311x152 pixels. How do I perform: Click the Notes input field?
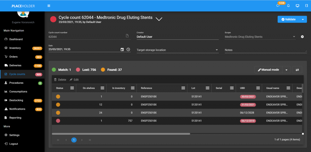click(x=265, y=50)
